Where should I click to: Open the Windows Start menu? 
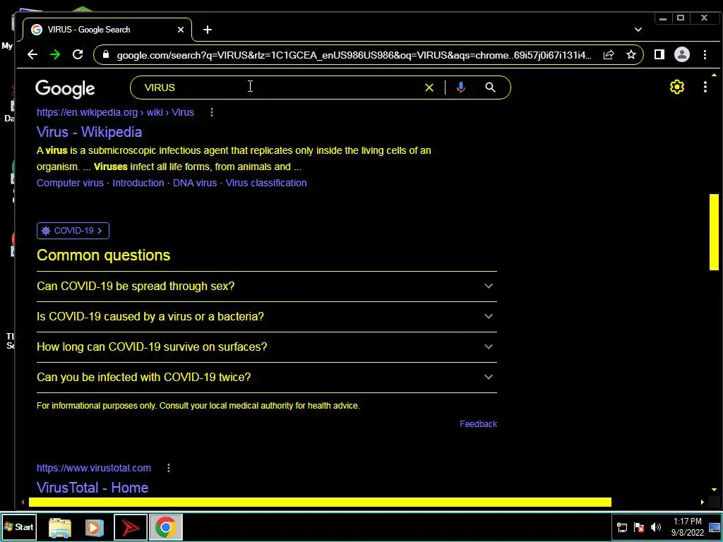[18, 526]
